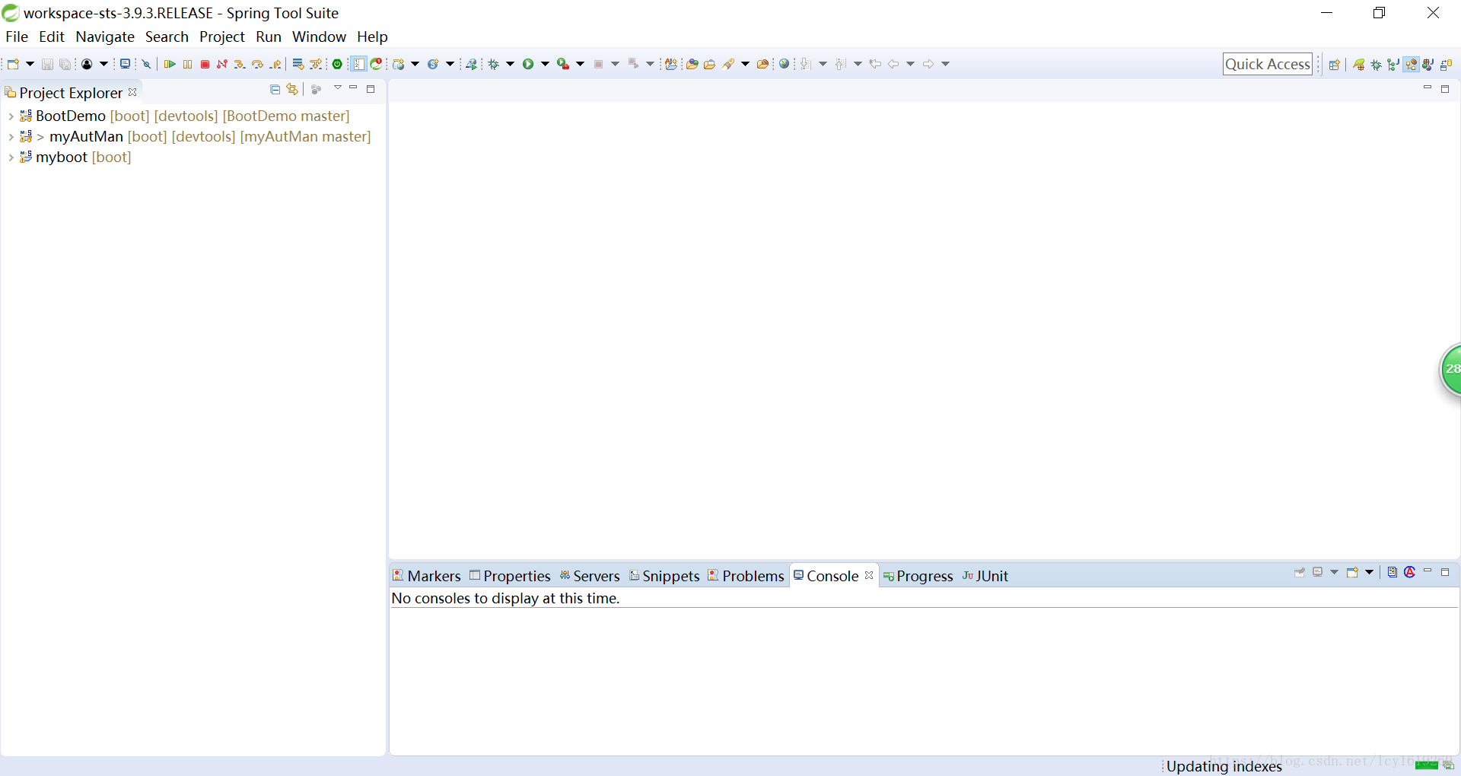Click the Resume debug icon
The width and height of the screenshot is (1461, 776).
(170, 64)
